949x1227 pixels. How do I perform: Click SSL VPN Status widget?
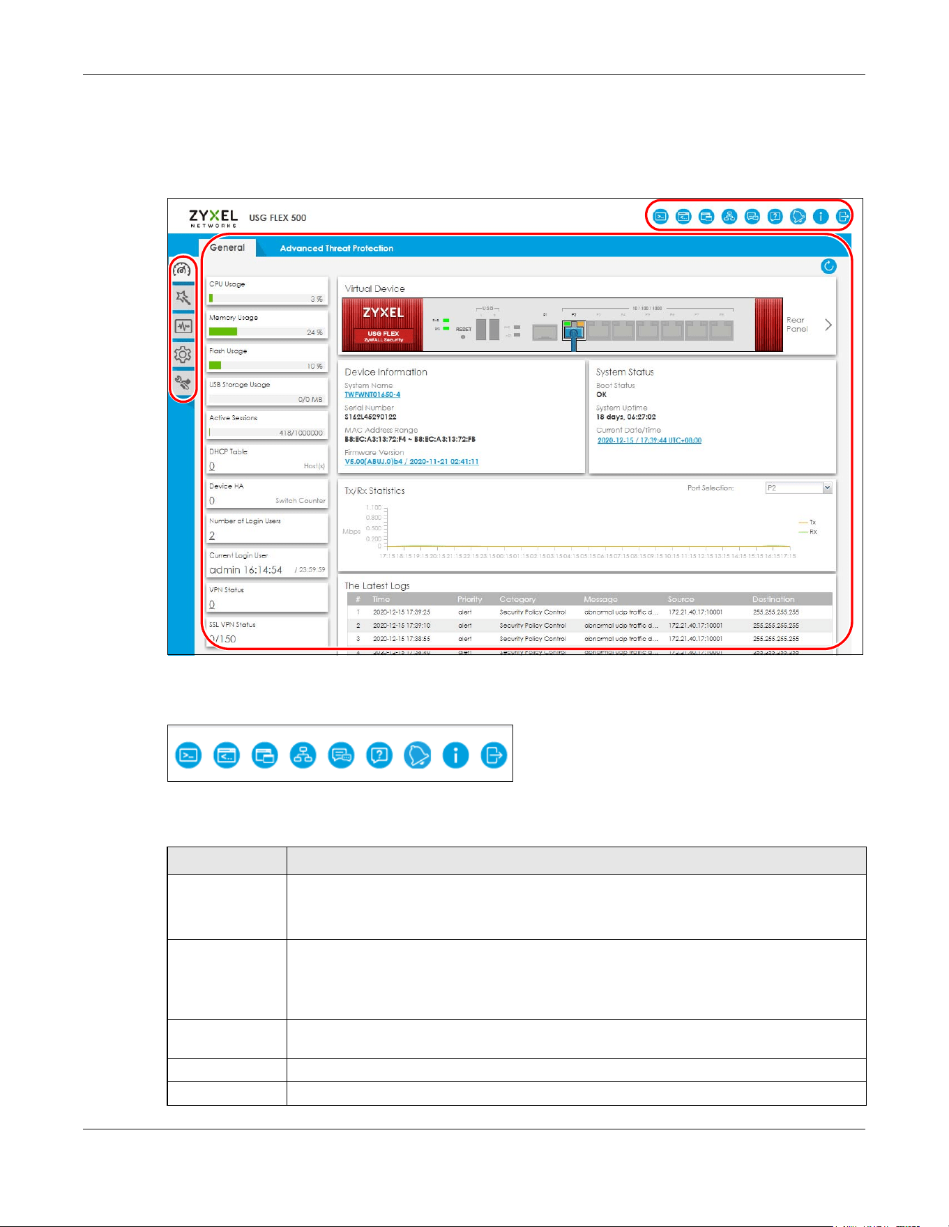(x=267, y=632)
